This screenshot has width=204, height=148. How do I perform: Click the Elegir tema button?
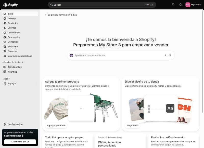(132, 126)
